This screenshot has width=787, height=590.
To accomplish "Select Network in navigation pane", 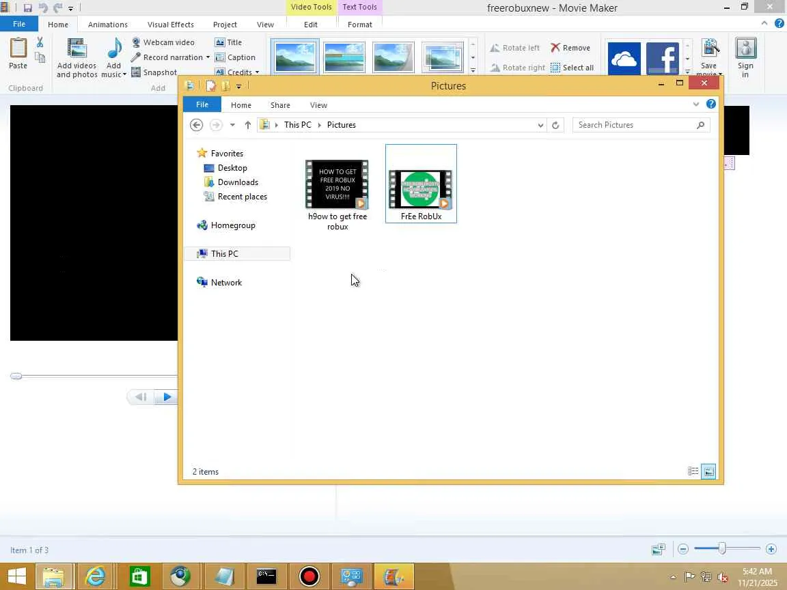I will [x=226, y=283].
